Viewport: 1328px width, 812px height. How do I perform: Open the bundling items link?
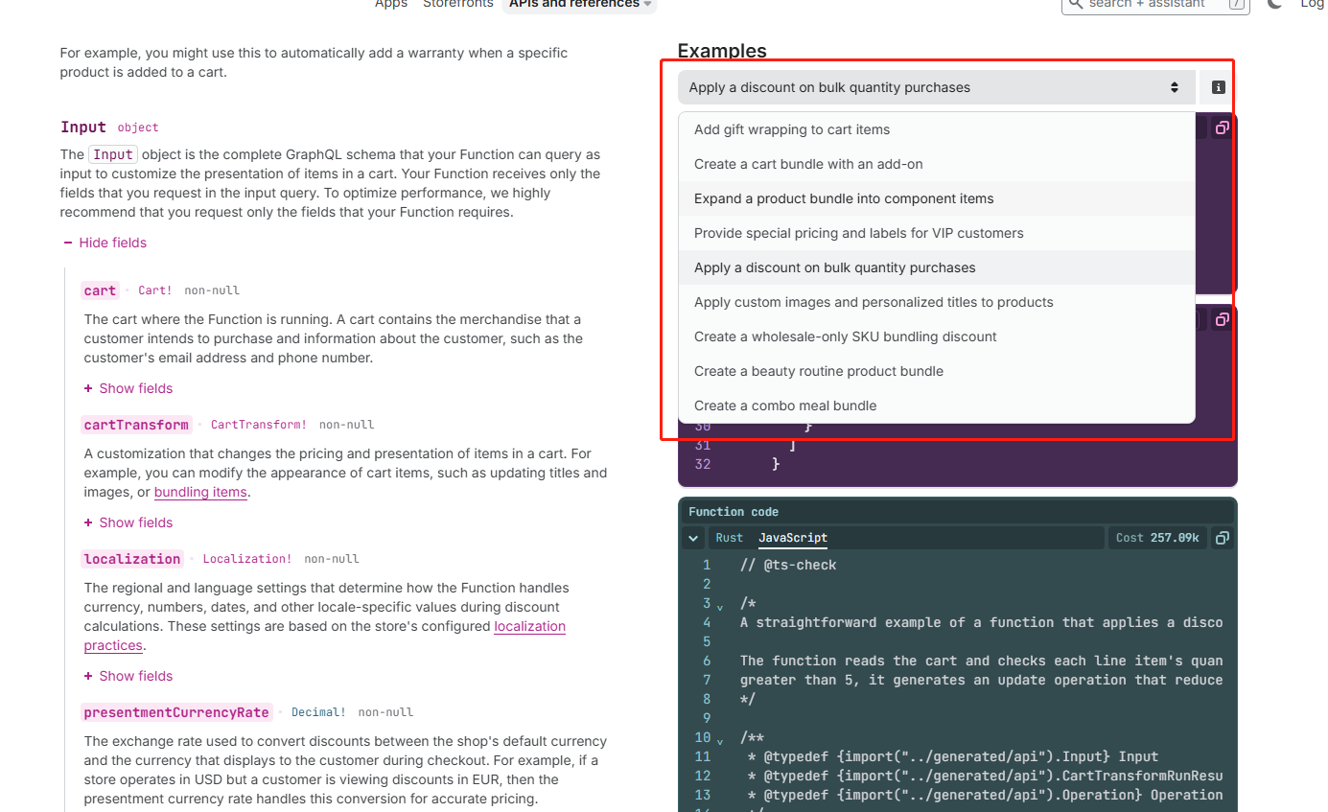200,492
